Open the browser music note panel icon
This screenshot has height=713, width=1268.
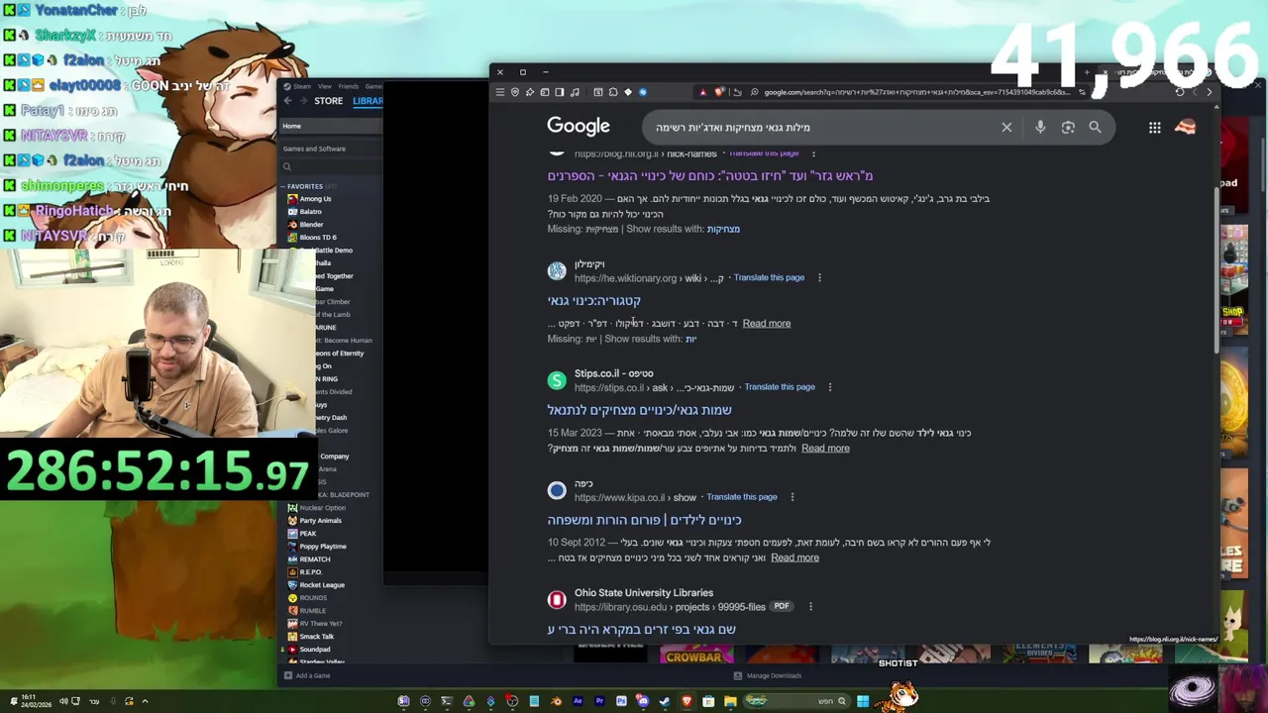click(575, 92)
